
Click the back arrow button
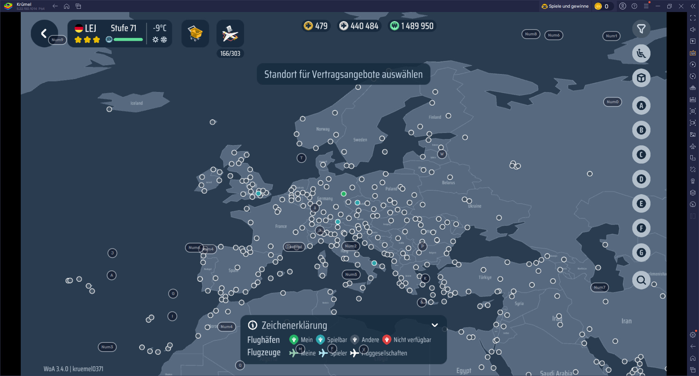click(x=44, y=34)
